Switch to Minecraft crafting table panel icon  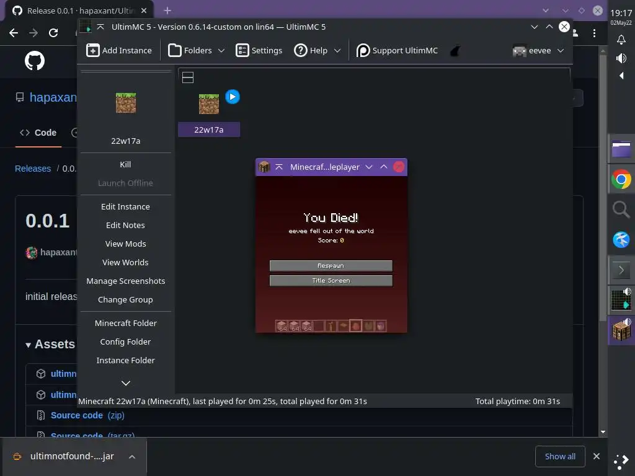point(621,331)
